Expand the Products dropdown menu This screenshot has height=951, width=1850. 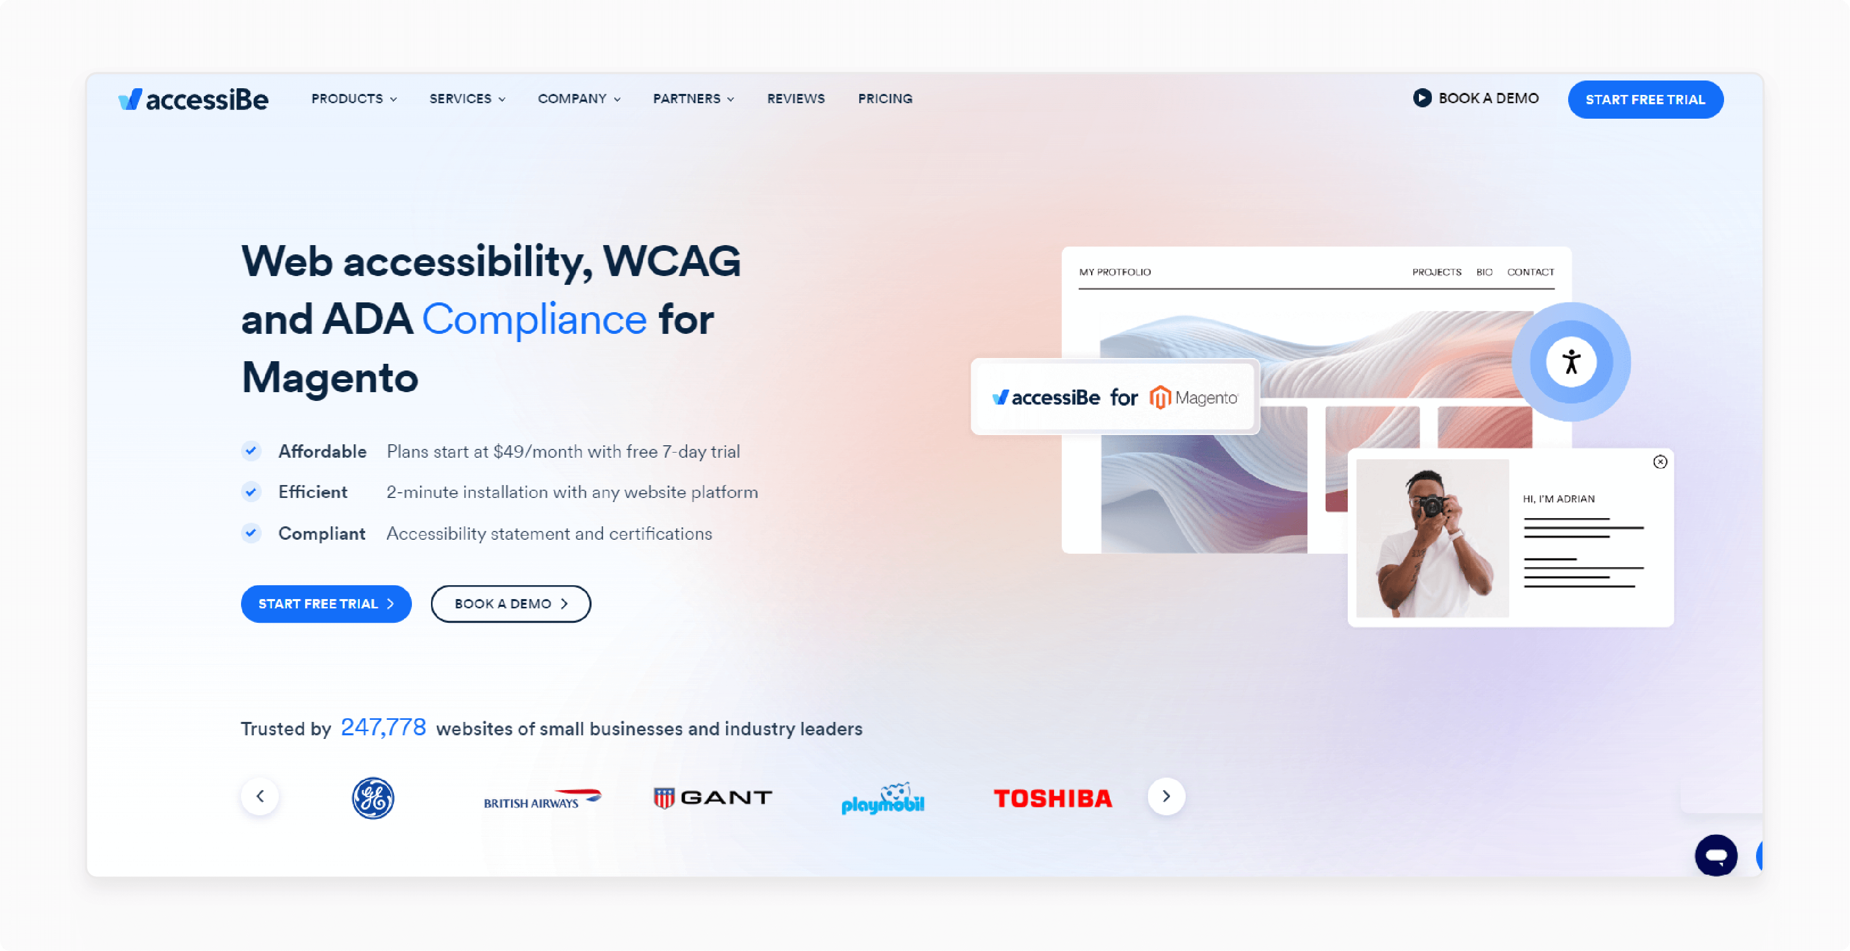(352, 98)
